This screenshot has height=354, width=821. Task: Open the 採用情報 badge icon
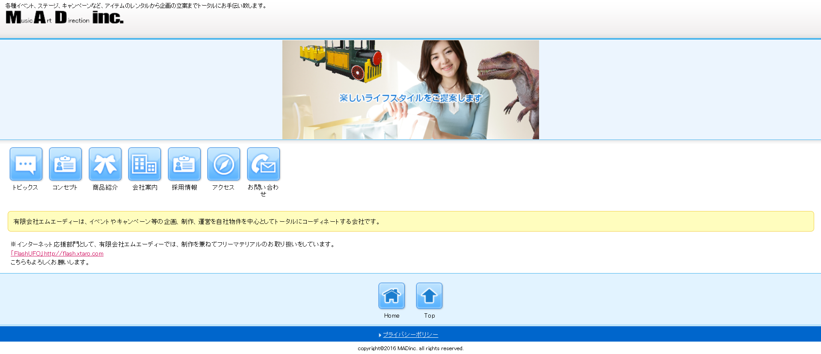tap(184, 164)
